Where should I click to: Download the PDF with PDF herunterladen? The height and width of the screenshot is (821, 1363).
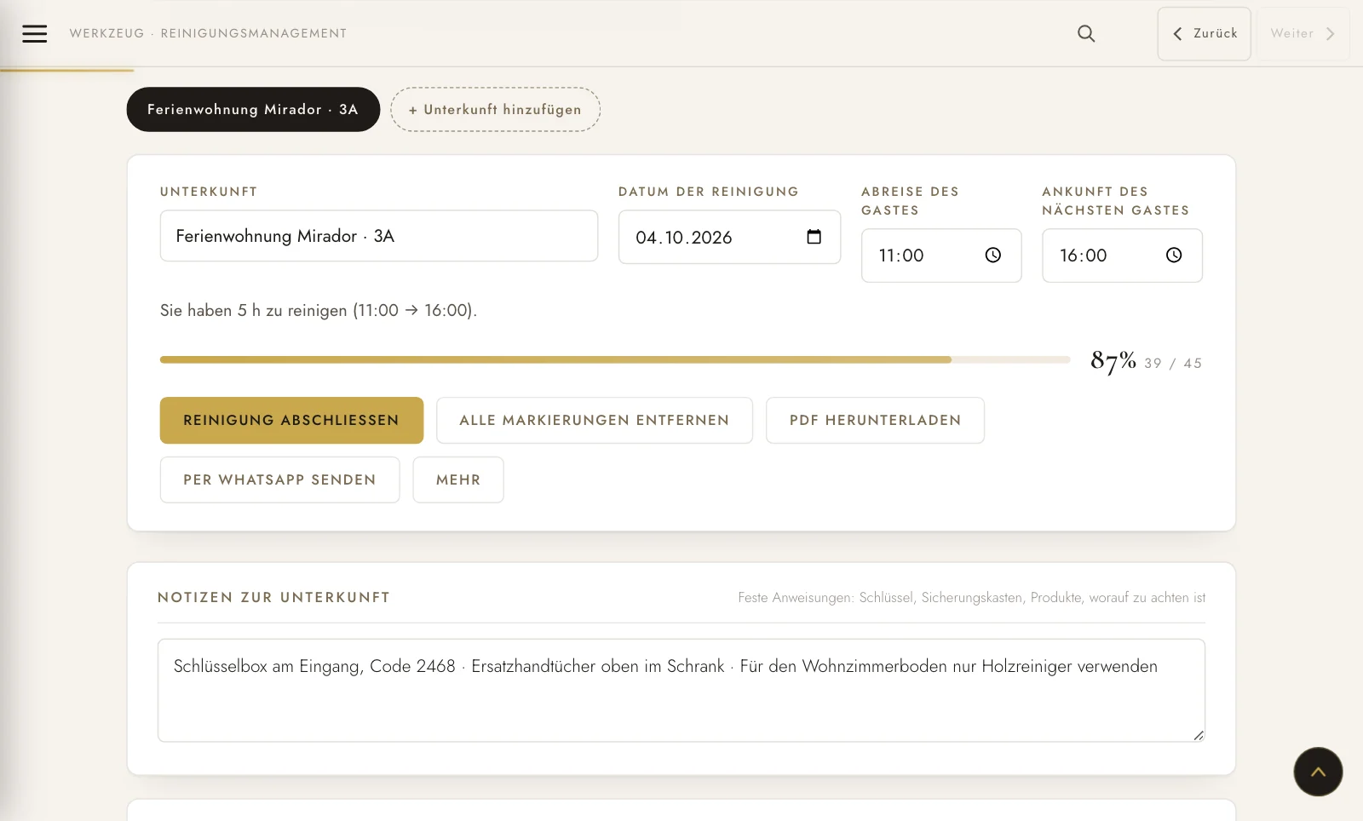(x=875, y=420)
